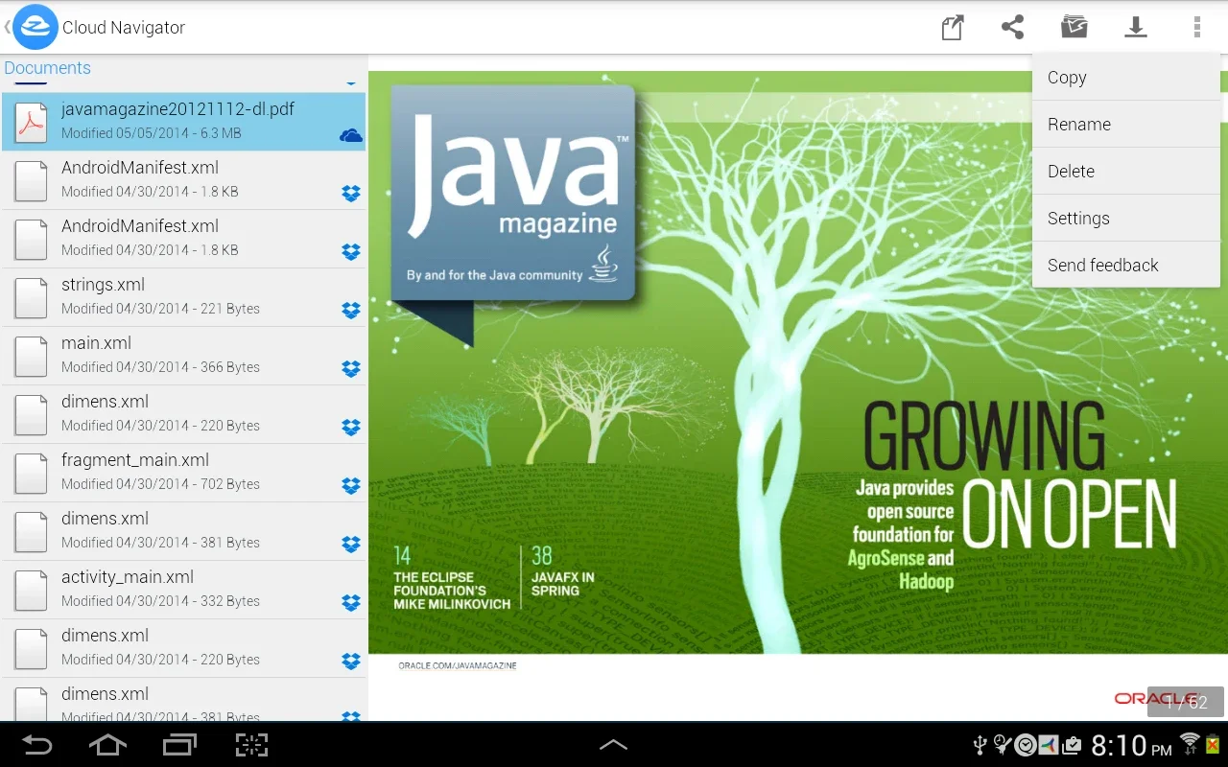1228x767 pixels.
Task: Open the fragment_main.xml file
Action: [183, 473]
